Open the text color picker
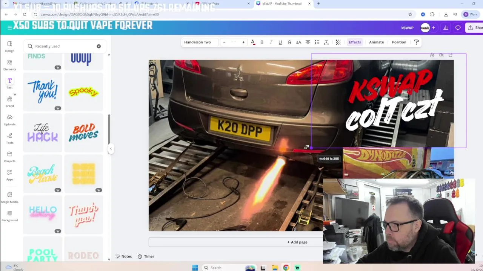The image size is (483, 271). [x=253, y=42]
